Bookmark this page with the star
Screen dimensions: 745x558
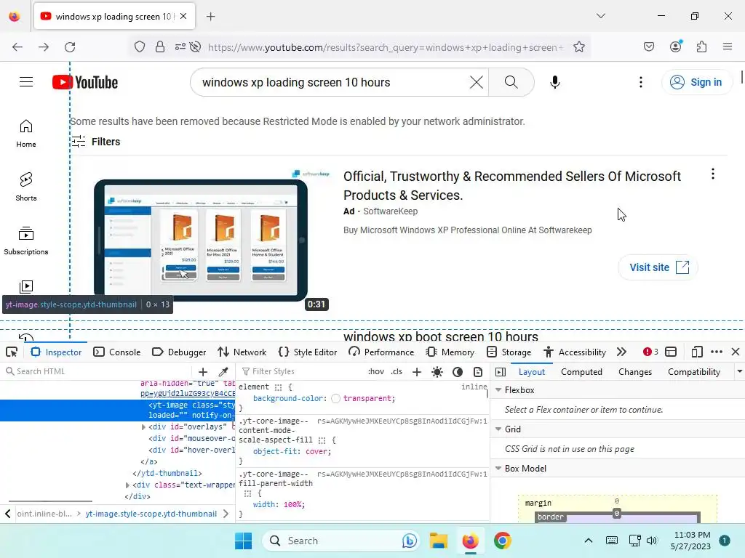click(578, 47)
